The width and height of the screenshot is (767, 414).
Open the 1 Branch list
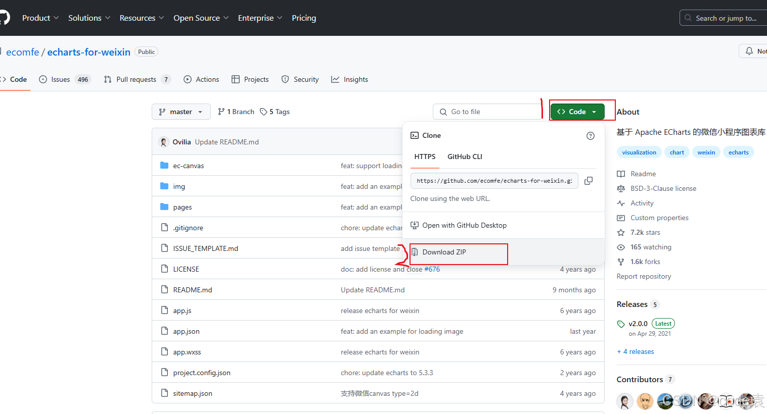point(236,112)
